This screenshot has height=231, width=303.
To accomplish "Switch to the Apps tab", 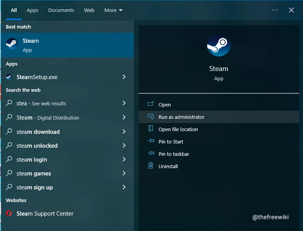I will (32, 10).
